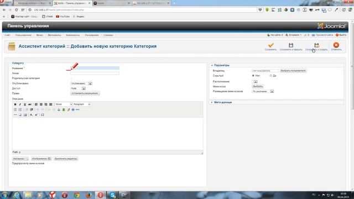Open Internet Explorer from the taskbar
This screenshot has height=199, width=354.
click(x=16, y=195)
